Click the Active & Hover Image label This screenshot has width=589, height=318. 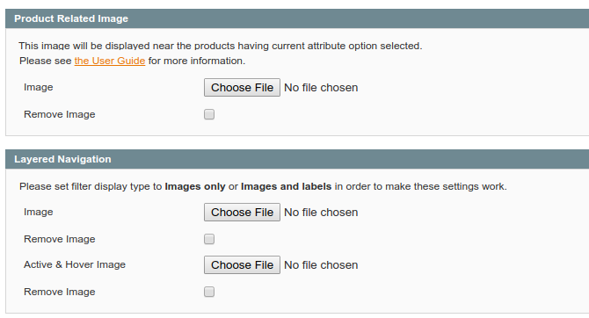coord(75,264)
